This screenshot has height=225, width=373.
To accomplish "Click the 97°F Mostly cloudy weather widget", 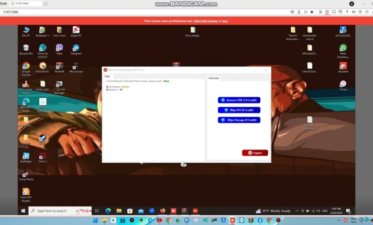I will pyautogui.click(x=273, y=211).
